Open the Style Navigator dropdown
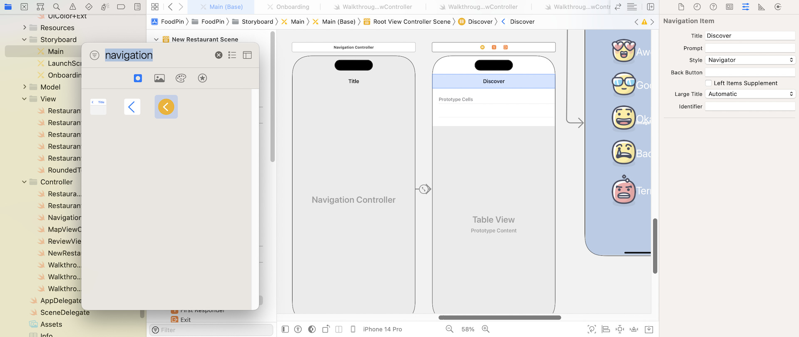Viewport: 799px width, 337px height. (x=750, y=60)
